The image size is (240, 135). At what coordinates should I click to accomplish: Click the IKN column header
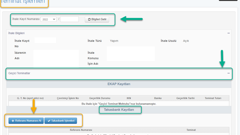129,98
